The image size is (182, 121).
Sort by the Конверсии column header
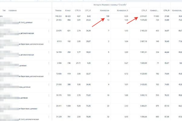tap(105, 11)
